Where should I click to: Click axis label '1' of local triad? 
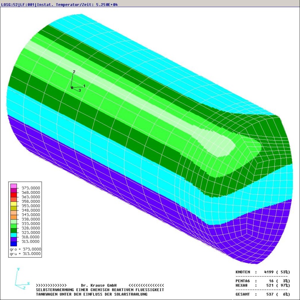click(x=84, y=86)
